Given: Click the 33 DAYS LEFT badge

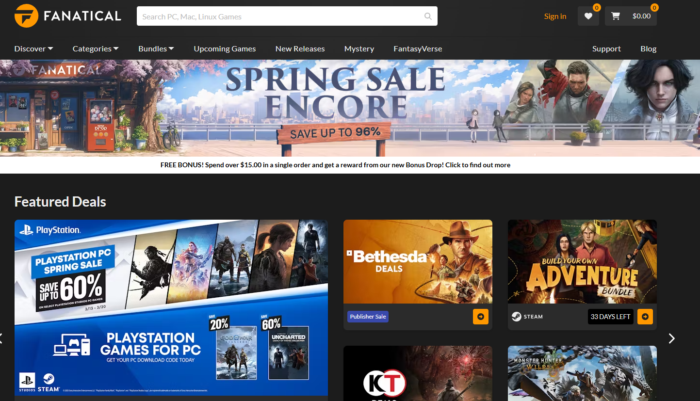Looking at the screenshot, I should (610, 317).
